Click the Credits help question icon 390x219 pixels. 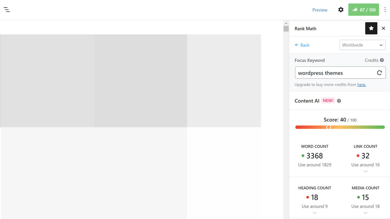click(x=382, y=60)
